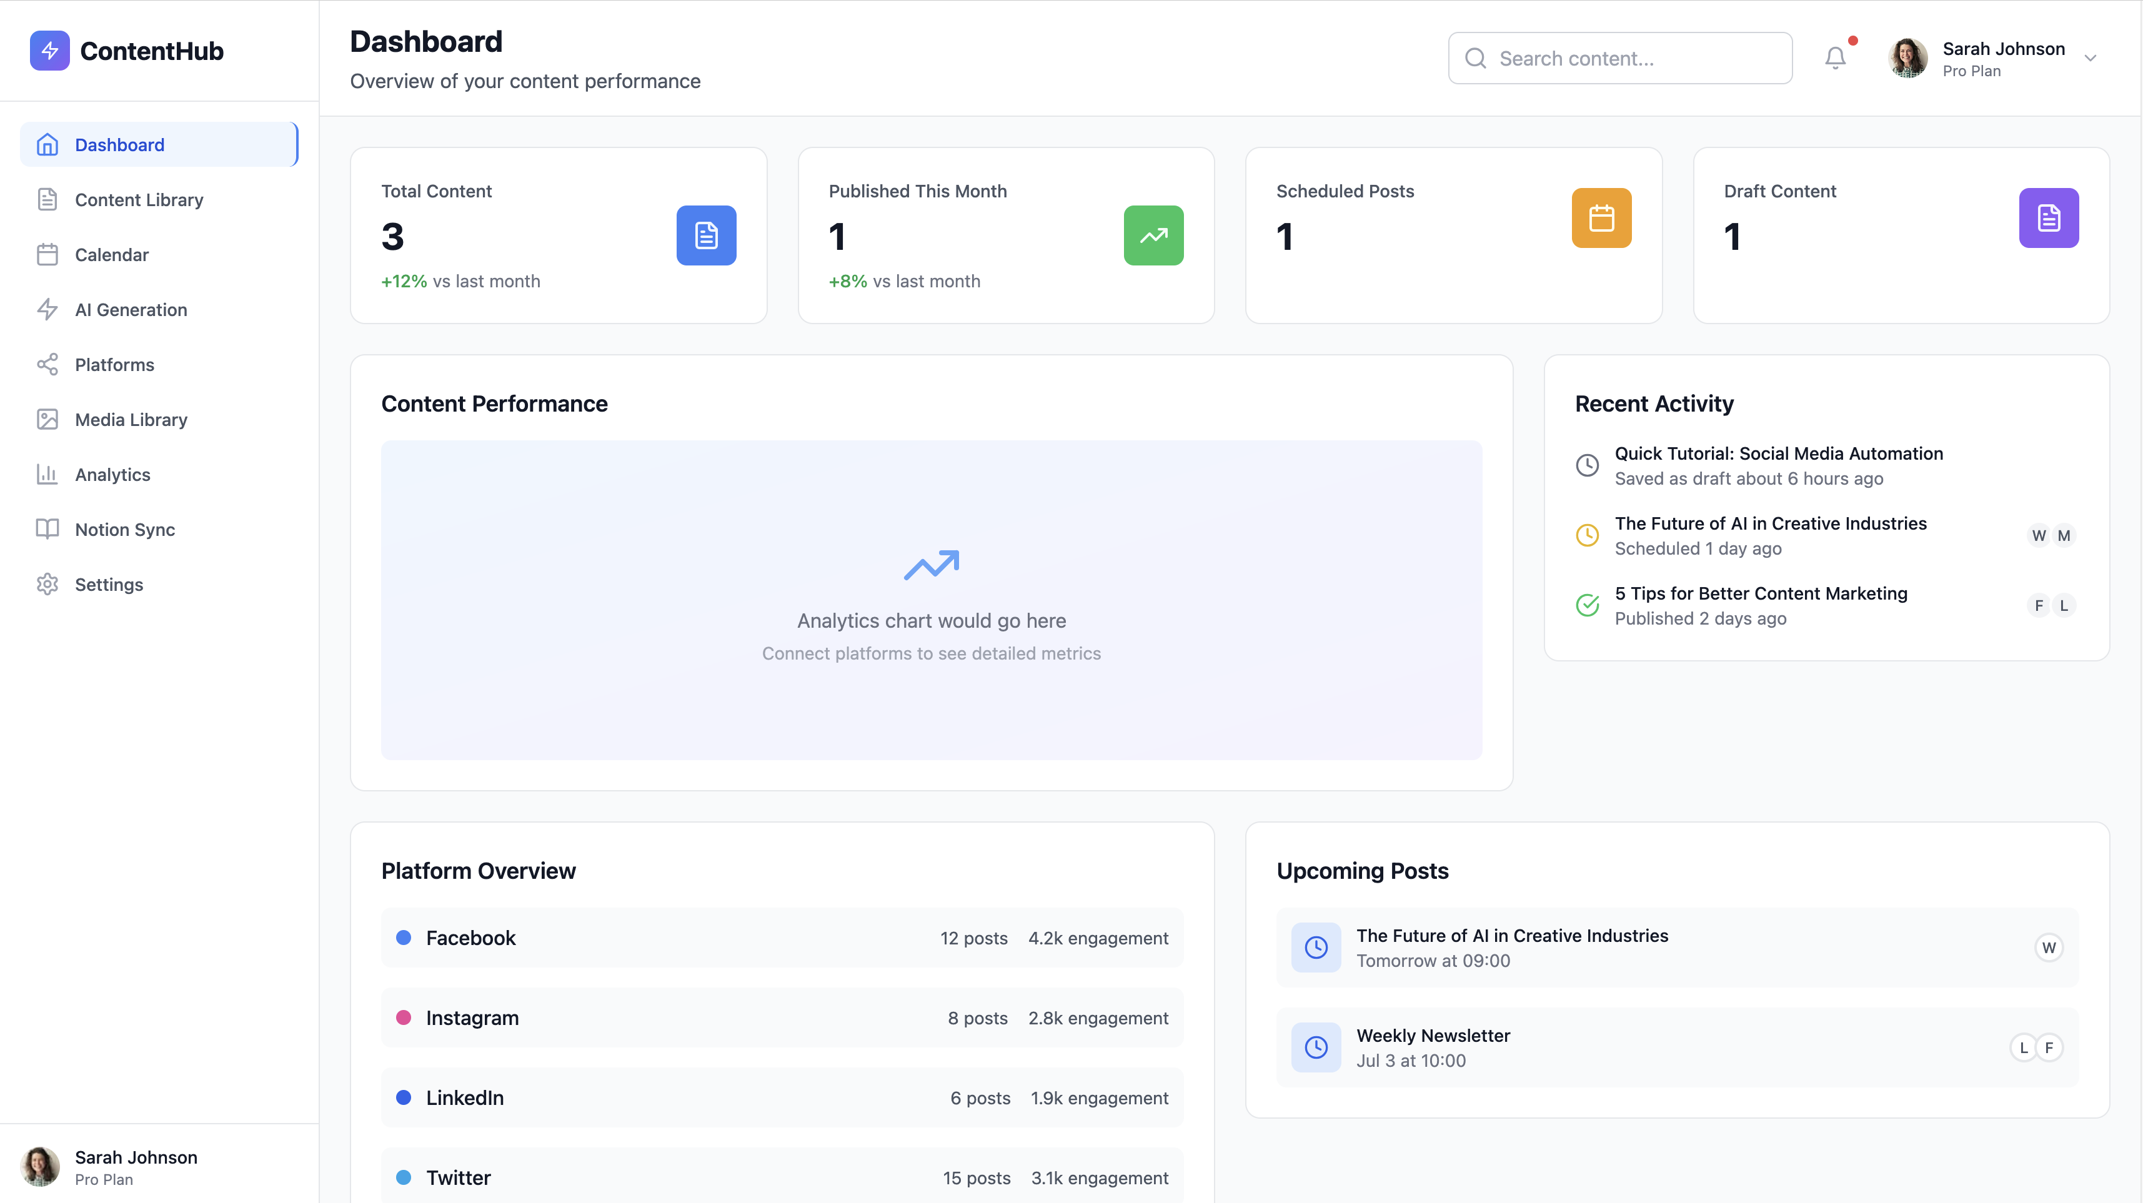
Task: Open The Future of AI recent activity entry
Action: pyautogui.click(x=1770, y=523)
